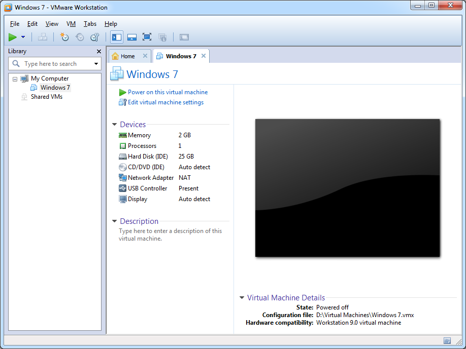Close the Library panel
This screenshot has width=466, height=349.
(x=99, y=51)
